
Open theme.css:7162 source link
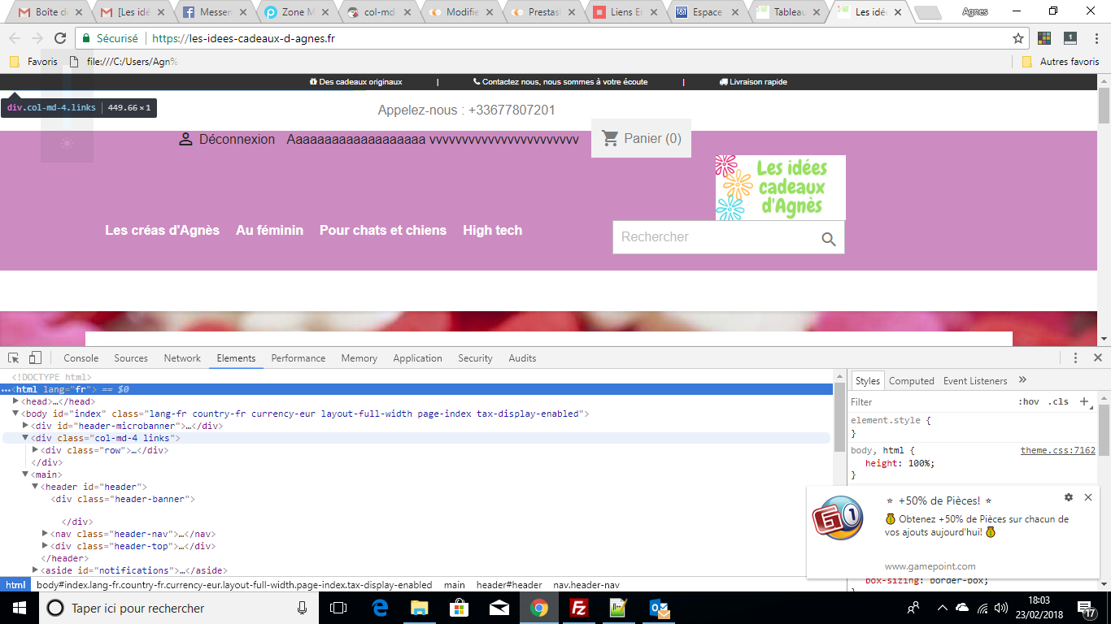(1058, 450)
